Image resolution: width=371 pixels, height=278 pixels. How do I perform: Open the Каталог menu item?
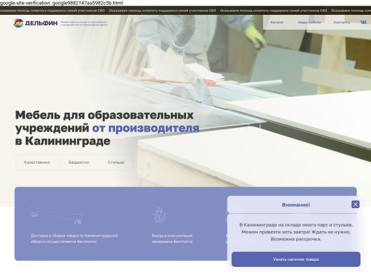point(277,22)
